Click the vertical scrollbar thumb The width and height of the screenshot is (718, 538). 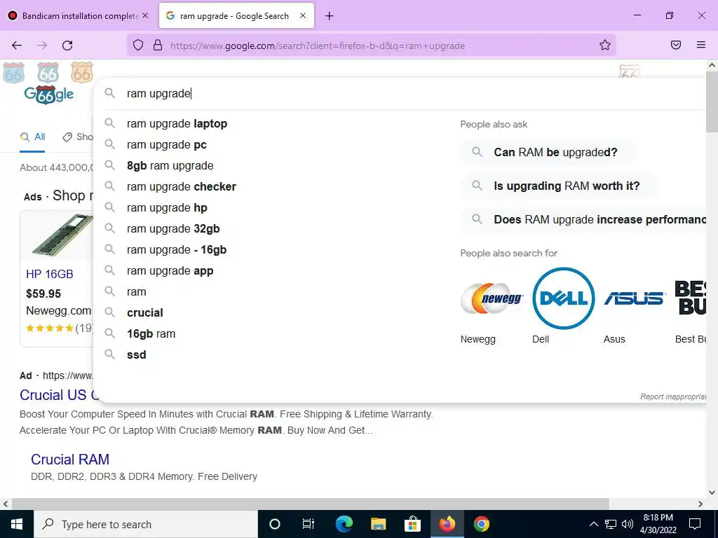tap(712, 101)
